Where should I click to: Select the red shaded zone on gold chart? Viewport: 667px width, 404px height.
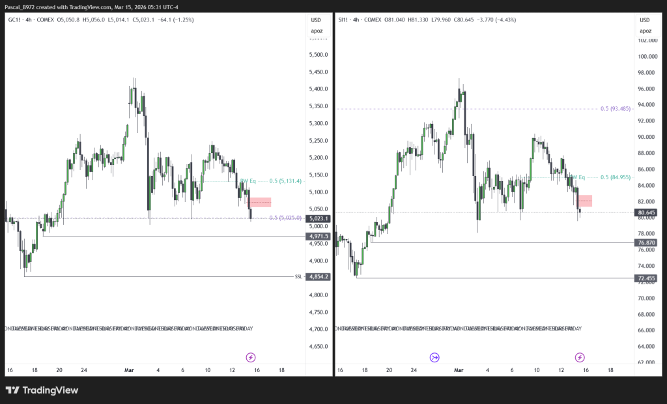[261, 203]
